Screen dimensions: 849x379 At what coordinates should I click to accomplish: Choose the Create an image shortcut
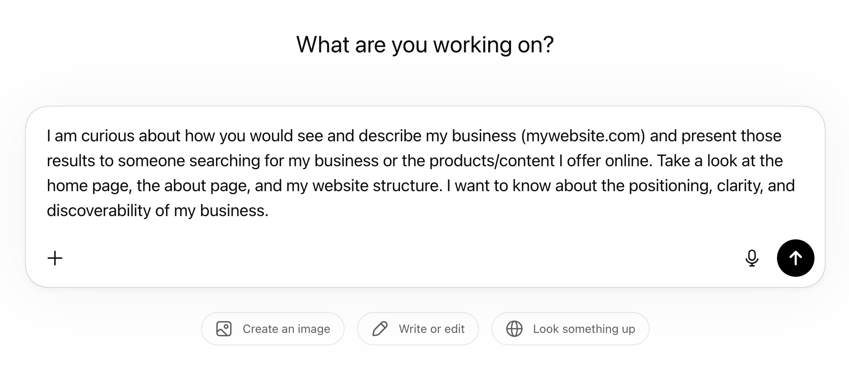coord(273,328)
